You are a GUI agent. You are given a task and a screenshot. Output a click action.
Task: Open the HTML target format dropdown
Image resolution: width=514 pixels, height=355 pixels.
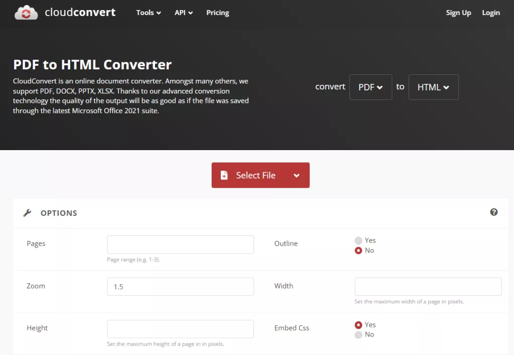[433, 87]
